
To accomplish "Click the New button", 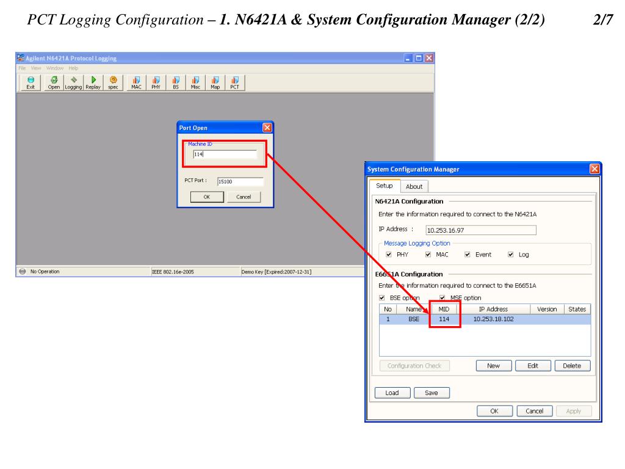I will pos(493,366).
